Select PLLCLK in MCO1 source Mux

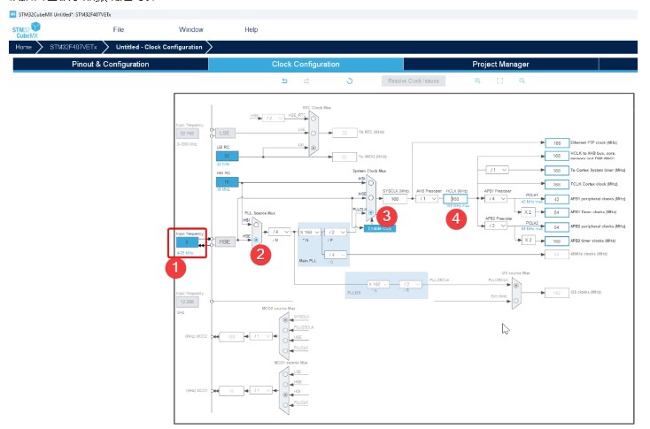coord(285,404)
